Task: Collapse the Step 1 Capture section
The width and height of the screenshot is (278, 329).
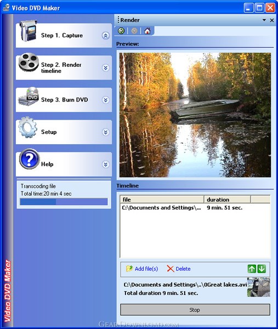Action: click(105, 36)
